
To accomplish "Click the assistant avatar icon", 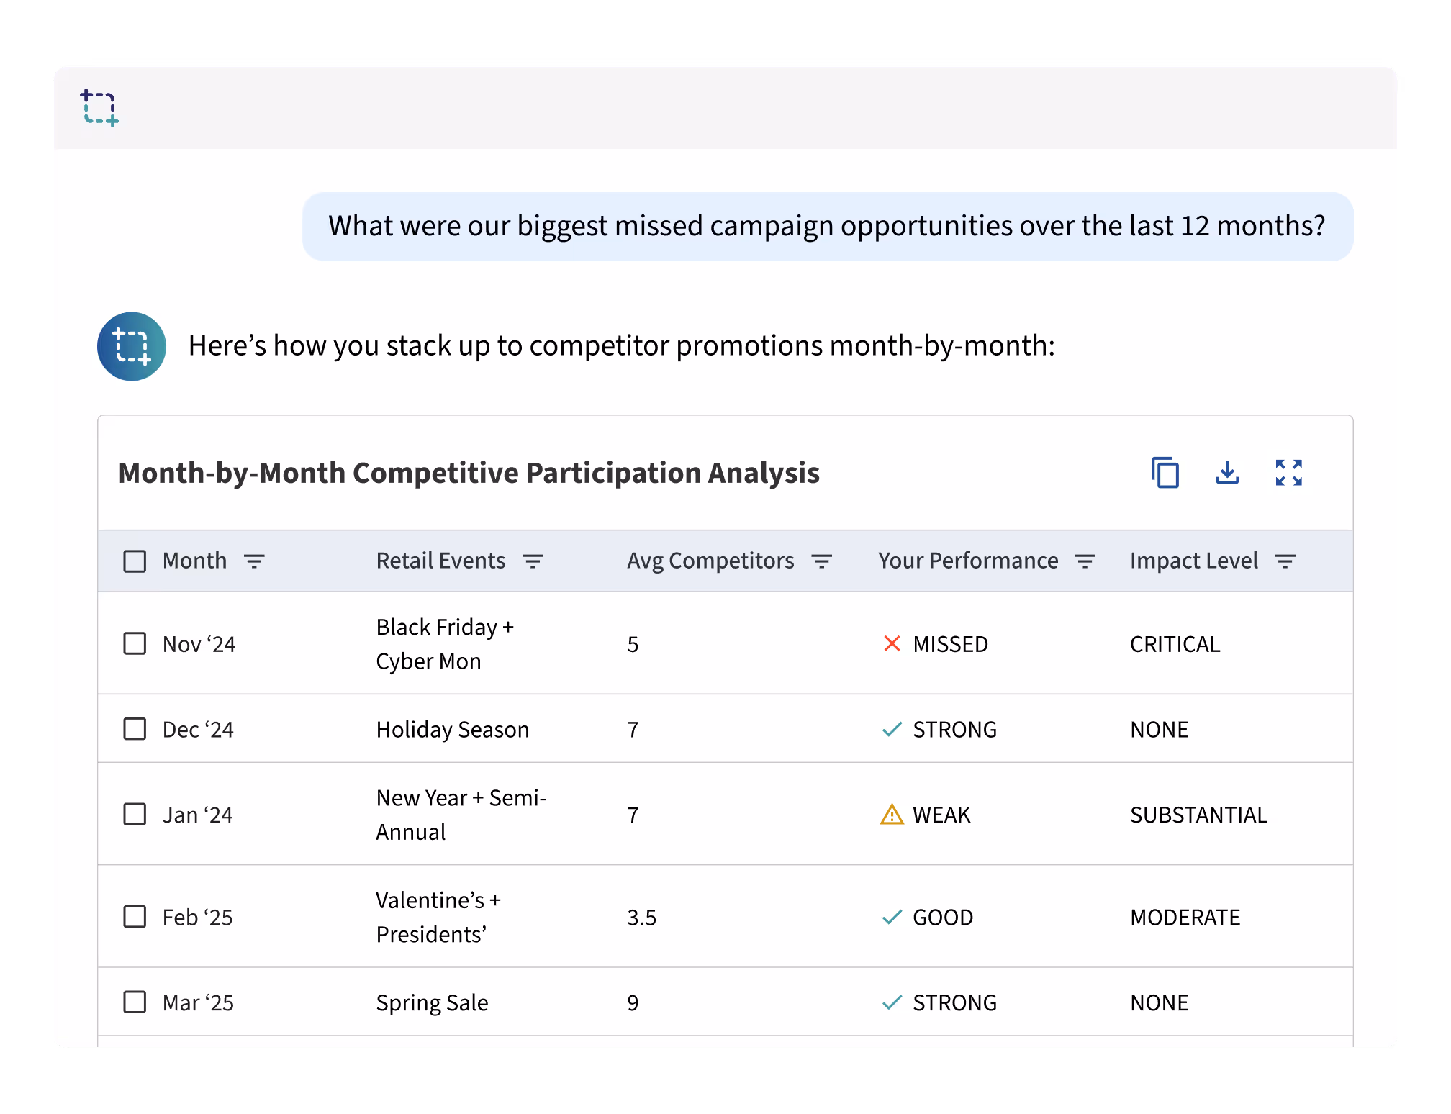I will click(x=132, y=346).
